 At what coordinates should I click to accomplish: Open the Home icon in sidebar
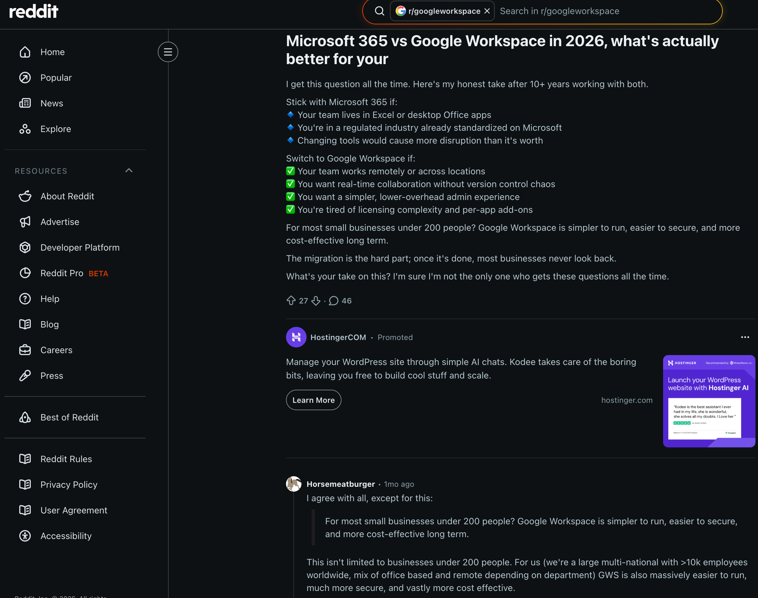click(x=25, y=52)
